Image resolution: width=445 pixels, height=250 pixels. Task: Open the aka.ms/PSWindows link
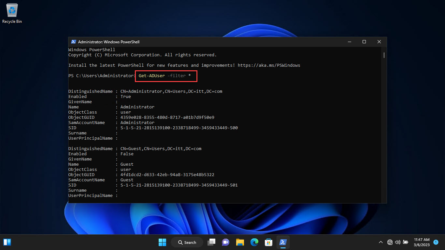[x=269, y=65]
